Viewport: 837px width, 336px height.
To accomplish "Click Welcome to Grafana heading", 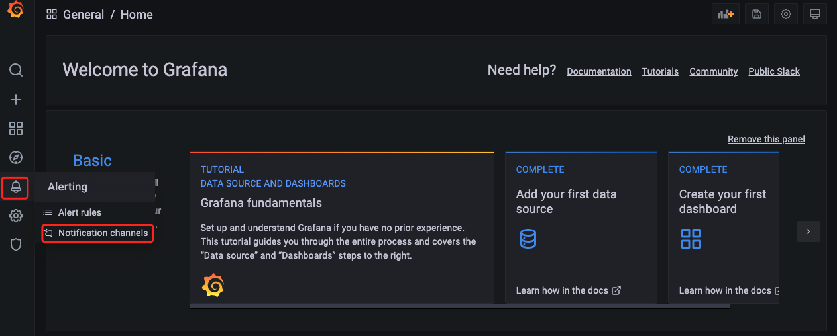I will pos(144,69).
